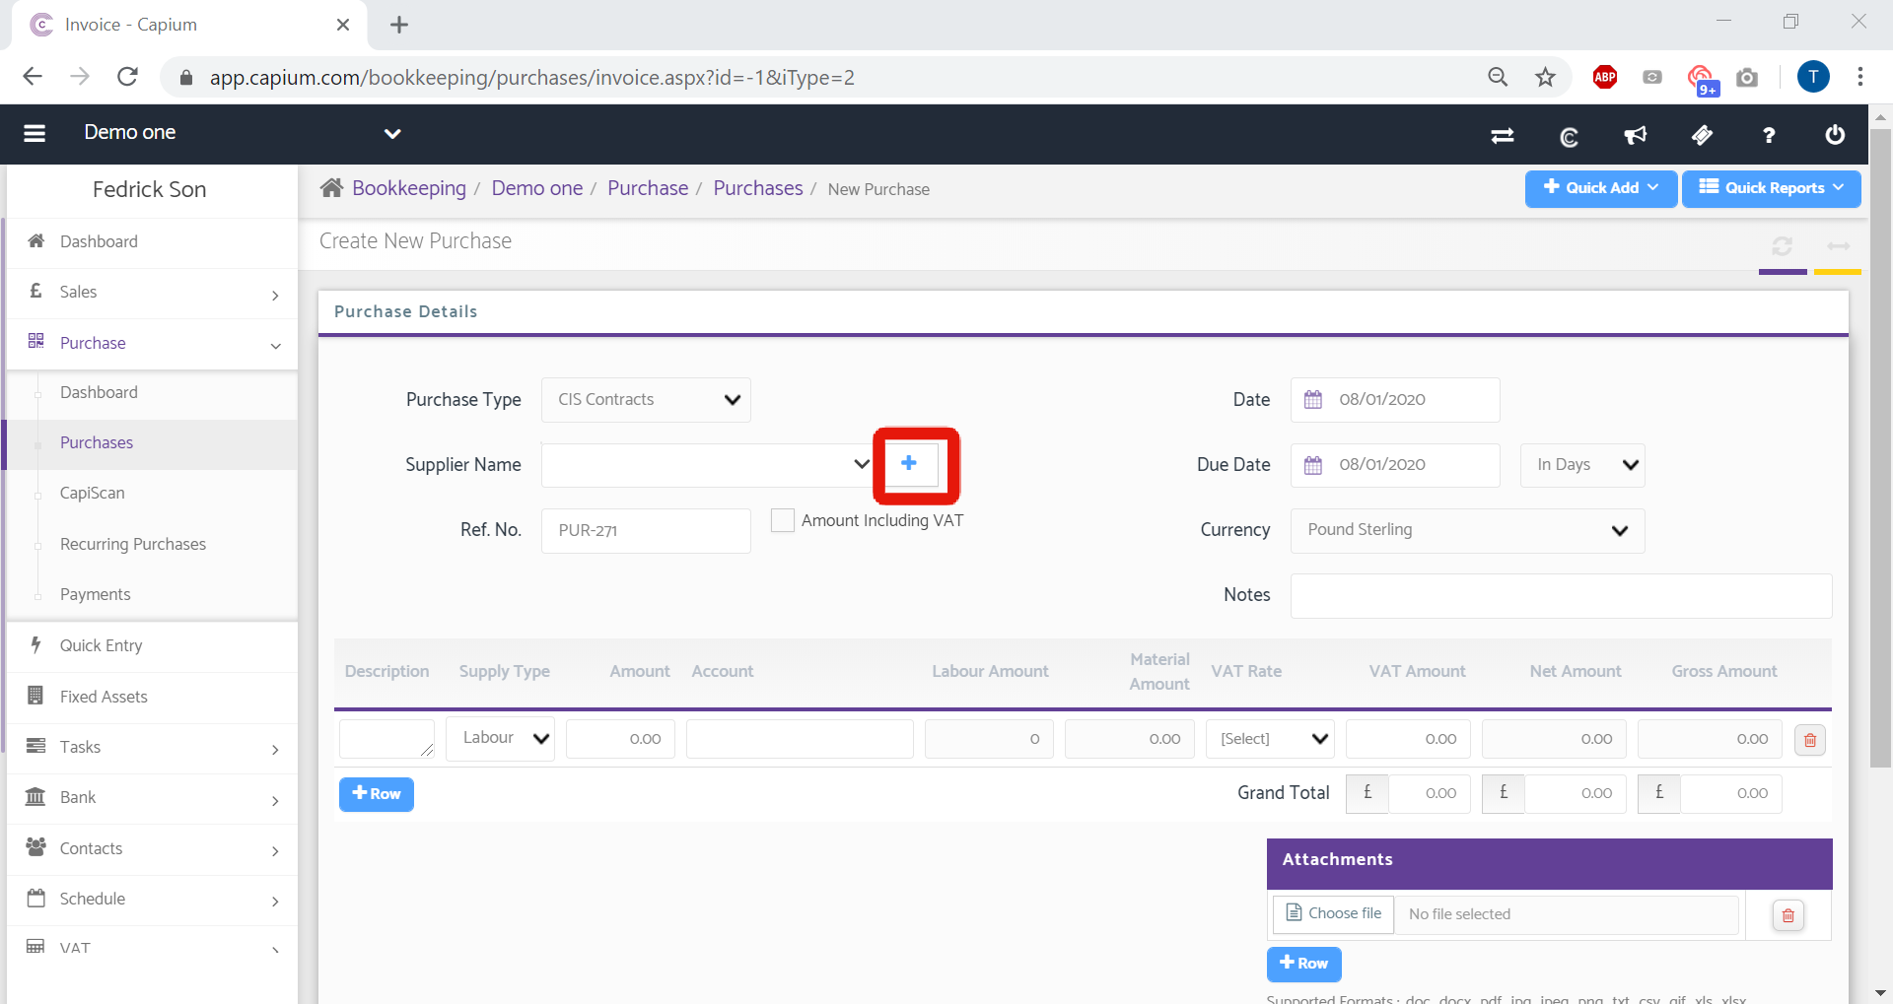Click the power logout icon
The image size is (1893, 1004).
(x=1835, y=135)
